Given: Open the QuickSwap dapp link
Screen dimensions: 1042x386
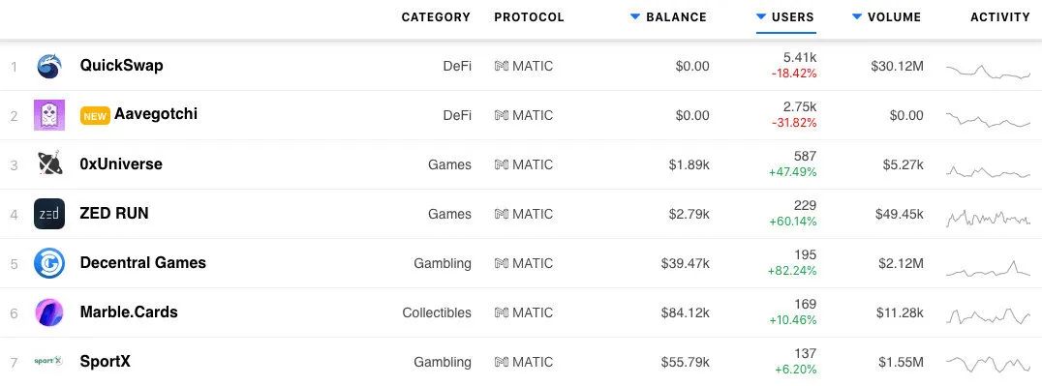Looking at the screenshot, I should (122, 65).
